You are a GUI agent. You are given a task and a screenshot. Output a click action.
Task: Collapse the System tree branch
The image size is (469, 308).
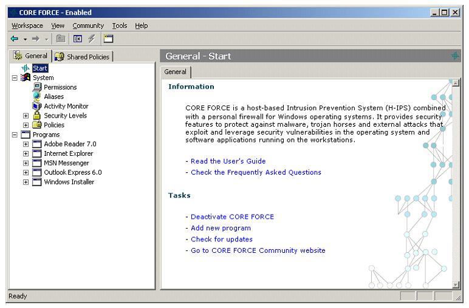(14, 78)
